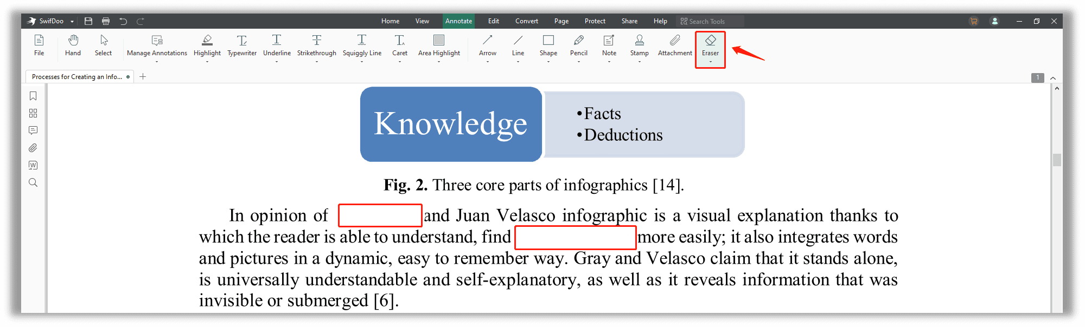Open the bookmarks panel in sidebar
This screenshot has width=1085, height=327.
click(33, 96)
